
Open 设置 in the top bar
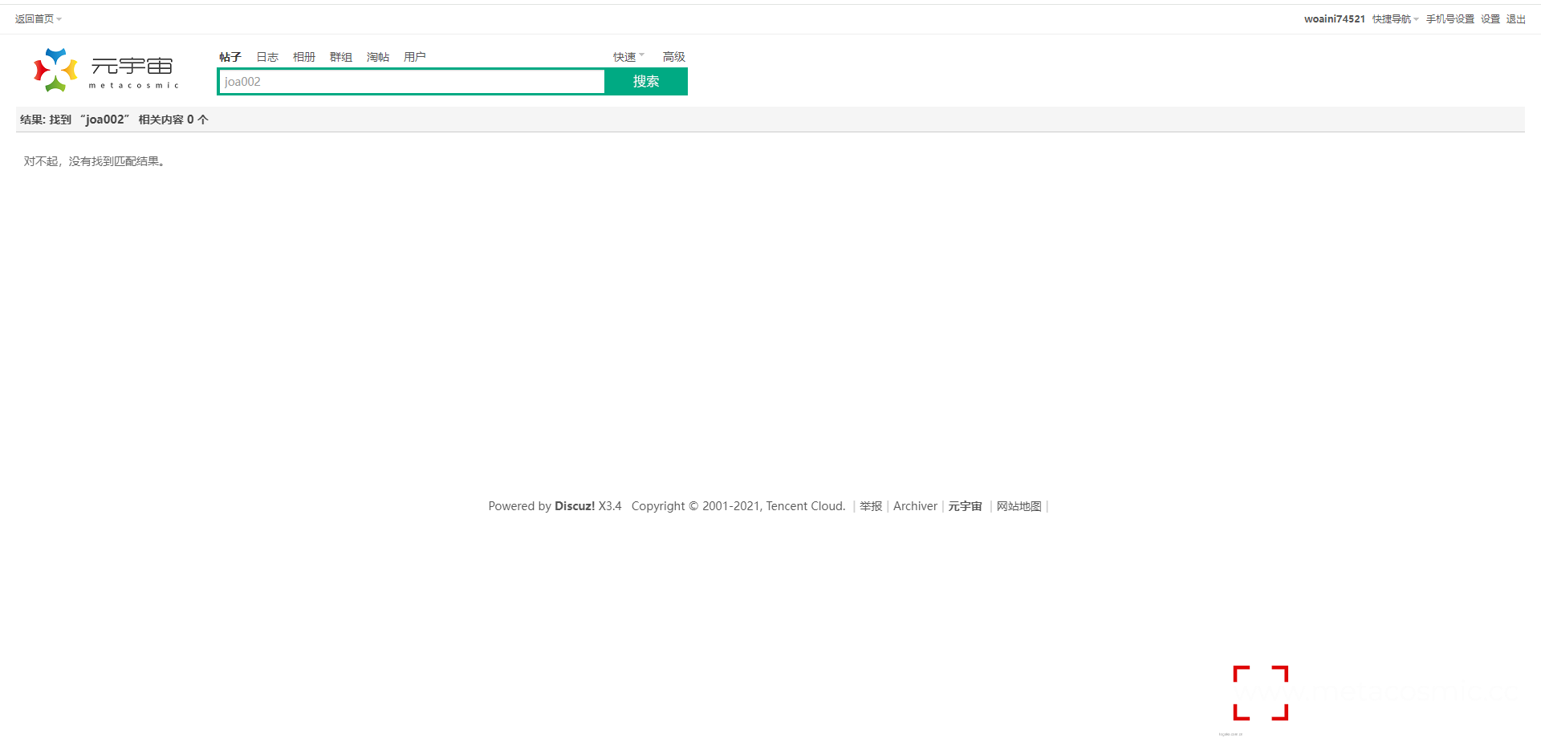pos(1490,19)
